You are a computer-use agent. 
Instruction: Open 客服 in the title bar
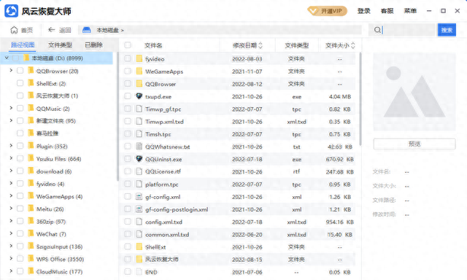coord(387,11)
